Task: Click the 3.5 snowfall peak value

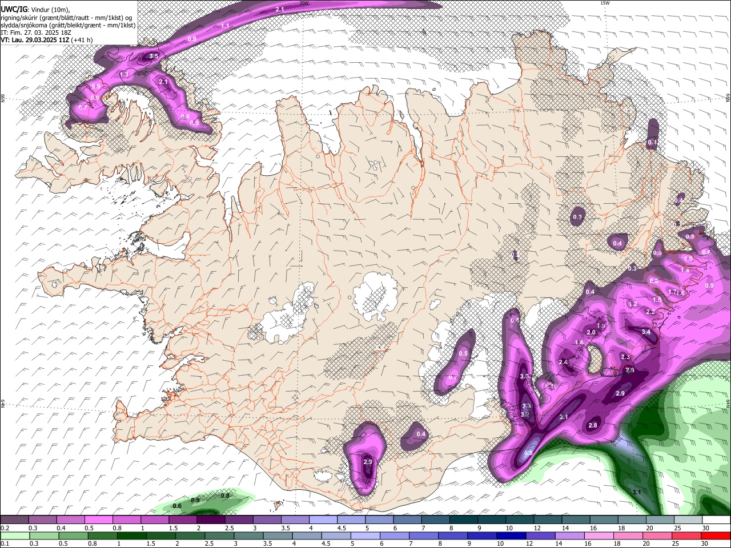Action: tap(154, 56)
